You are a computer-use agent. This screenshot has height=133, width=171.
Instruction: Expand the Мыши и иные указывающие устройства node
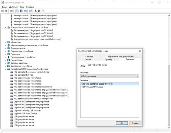(5, 45)
